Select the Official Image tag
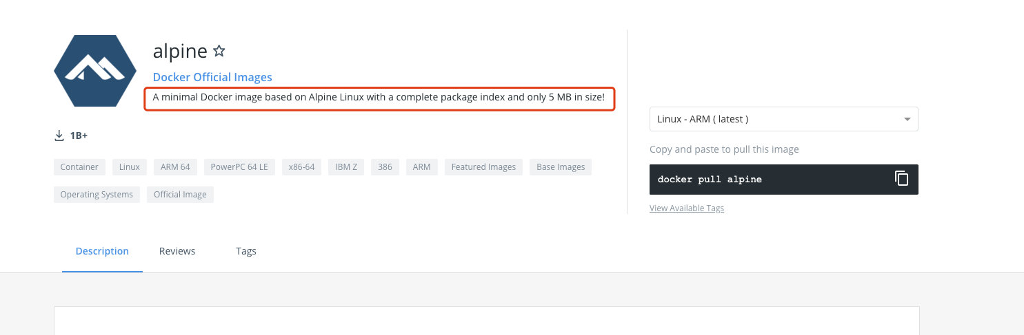1024x335 pixels. point(180,195)
